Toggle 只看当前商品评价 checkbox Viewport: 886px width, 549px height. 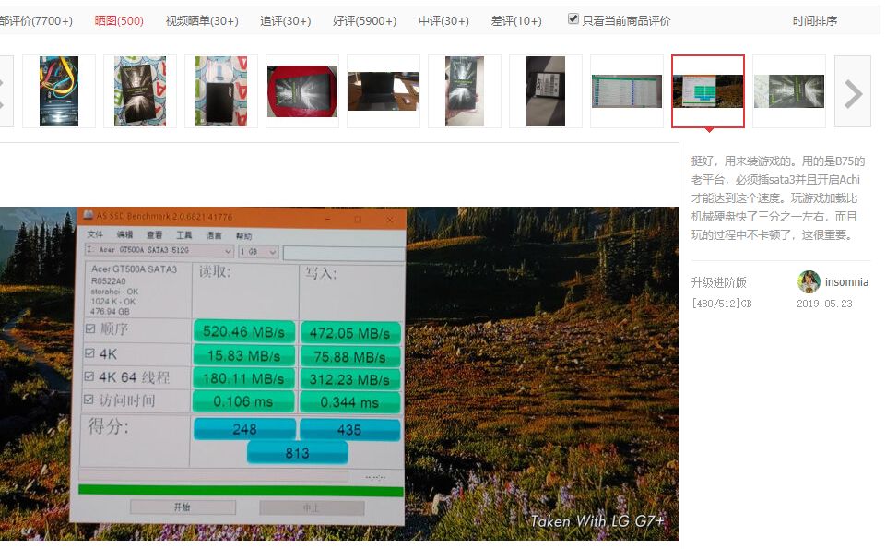point(573,19)
